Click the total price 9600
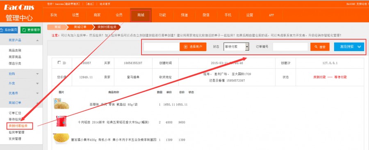The image size is (369, 150). (182, 122)
